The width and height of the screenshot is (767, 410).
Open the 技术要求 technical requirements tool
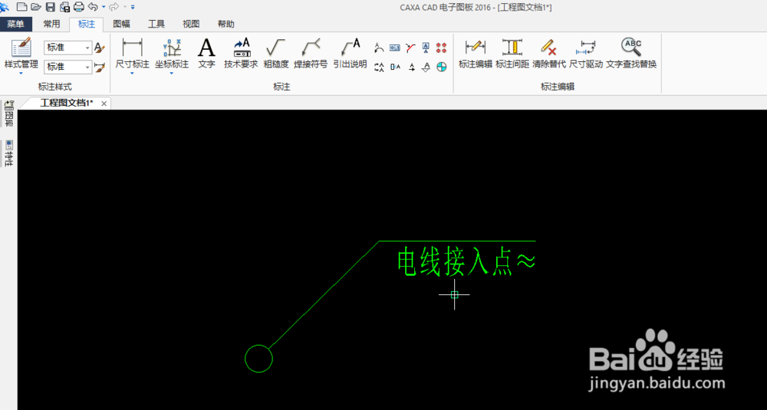point(241,54)
